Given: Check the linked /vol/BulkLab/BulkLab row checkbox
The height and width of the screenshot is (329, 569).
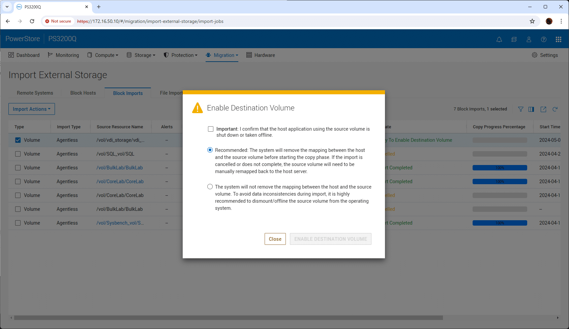Looking at the screenshot, I should (x=18, y=168).
